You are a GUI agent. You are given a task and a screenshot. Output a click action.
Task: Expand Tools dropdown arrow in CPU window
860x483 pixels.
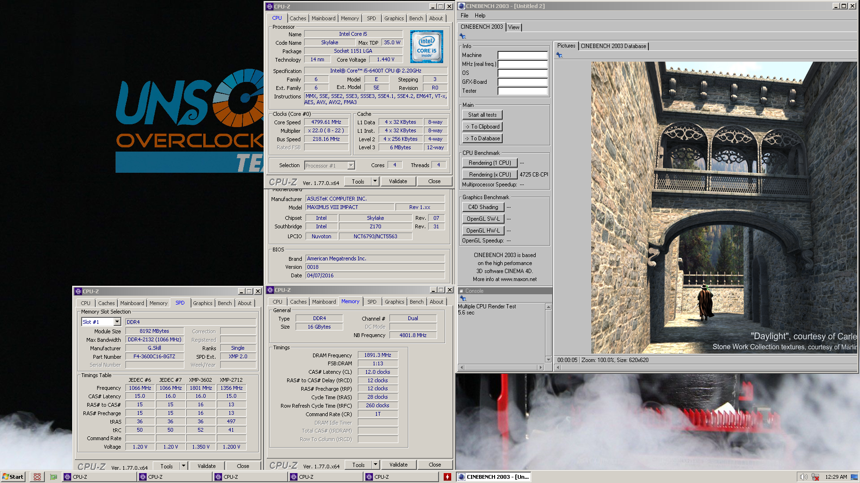pos(375,181)
